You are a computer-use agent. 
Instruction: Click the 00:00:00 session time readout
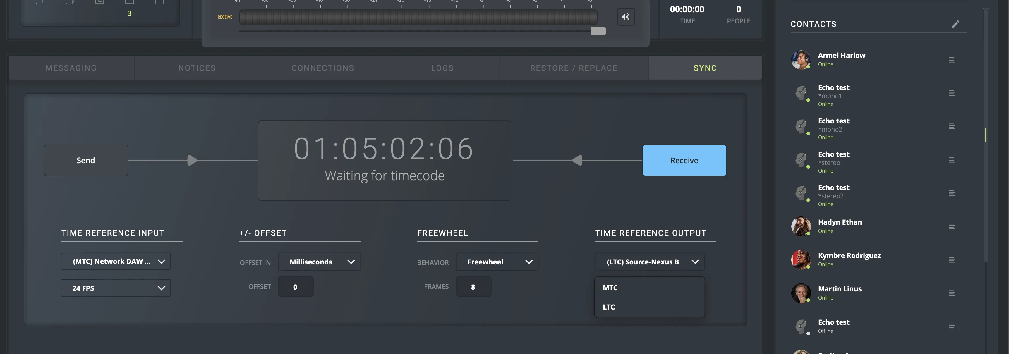coord(687,9)
